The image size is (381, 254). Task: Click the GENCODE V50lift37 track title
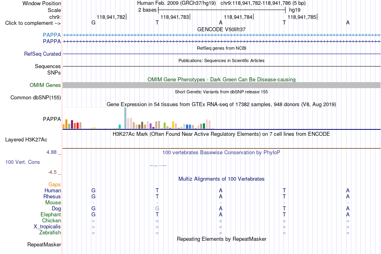click(221, 29)
